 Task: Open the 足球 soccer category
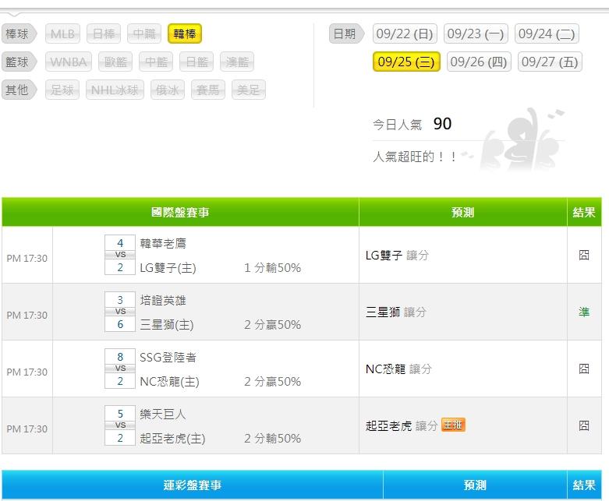coord(62,90)
